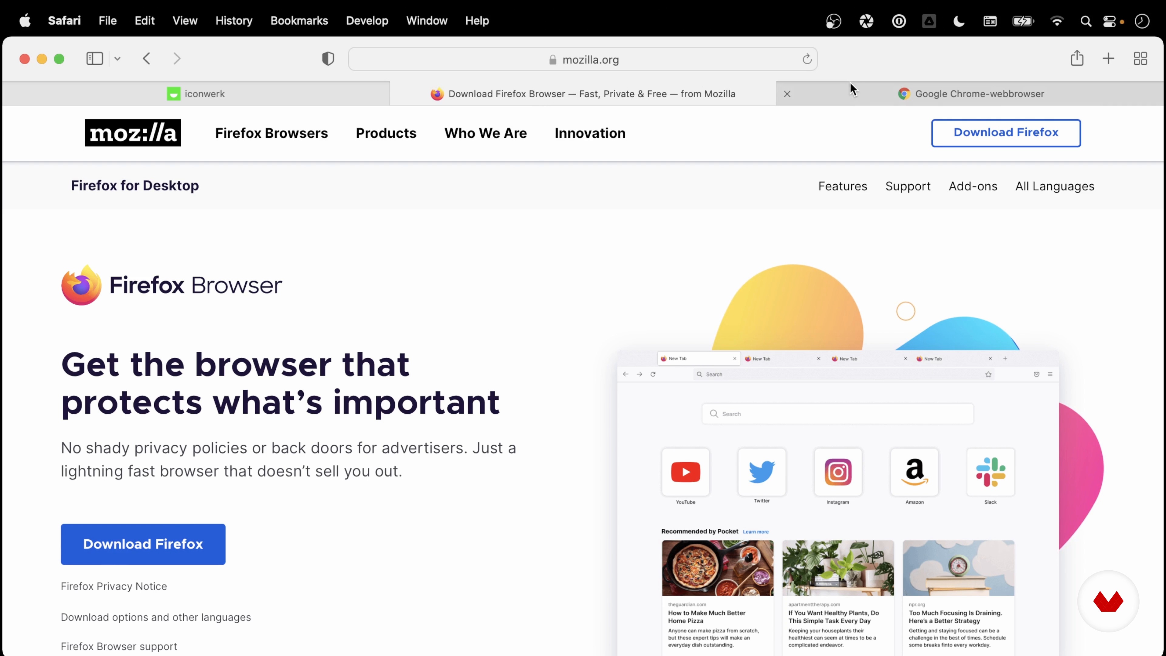The height and width of the screenshot is (656, 1166).
Task: Close the Google Chrome-webbrowser tab with the X
Action: point(787,94)
